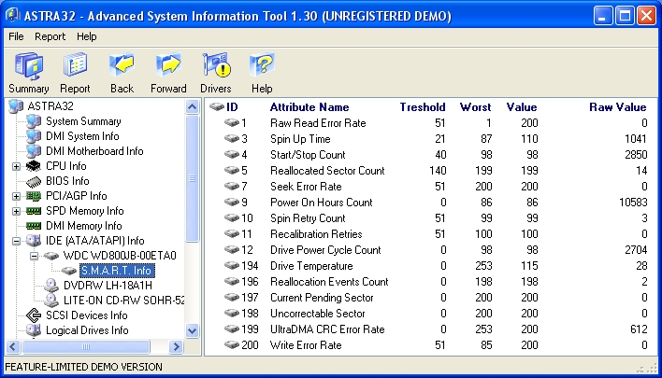
Task: Collapse the IDE (ATA/ATAPI) Info node
Action: pyautogui.click(x=16, y=241)
